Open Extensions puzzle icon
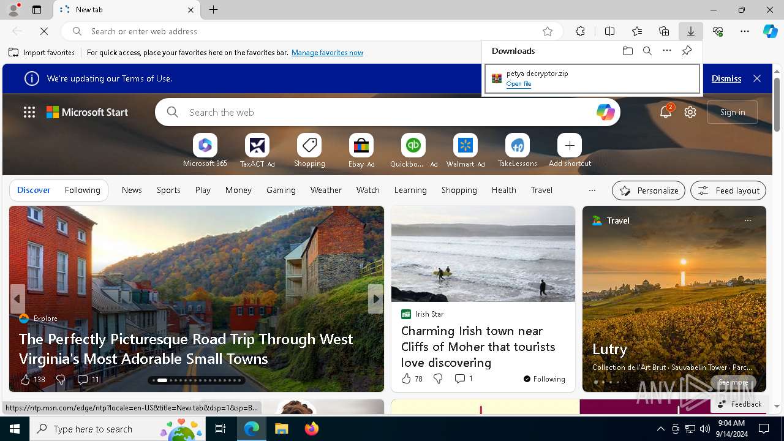Screen dimensions: 784x441 point(580,31)
